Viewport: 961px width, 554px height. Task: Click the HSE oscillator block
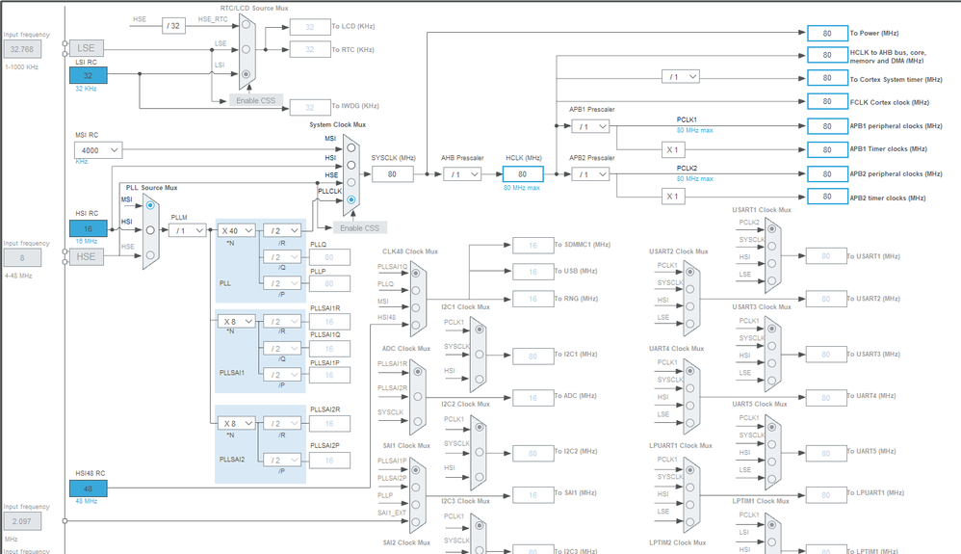pyautogui.click(x=87, y=256)
